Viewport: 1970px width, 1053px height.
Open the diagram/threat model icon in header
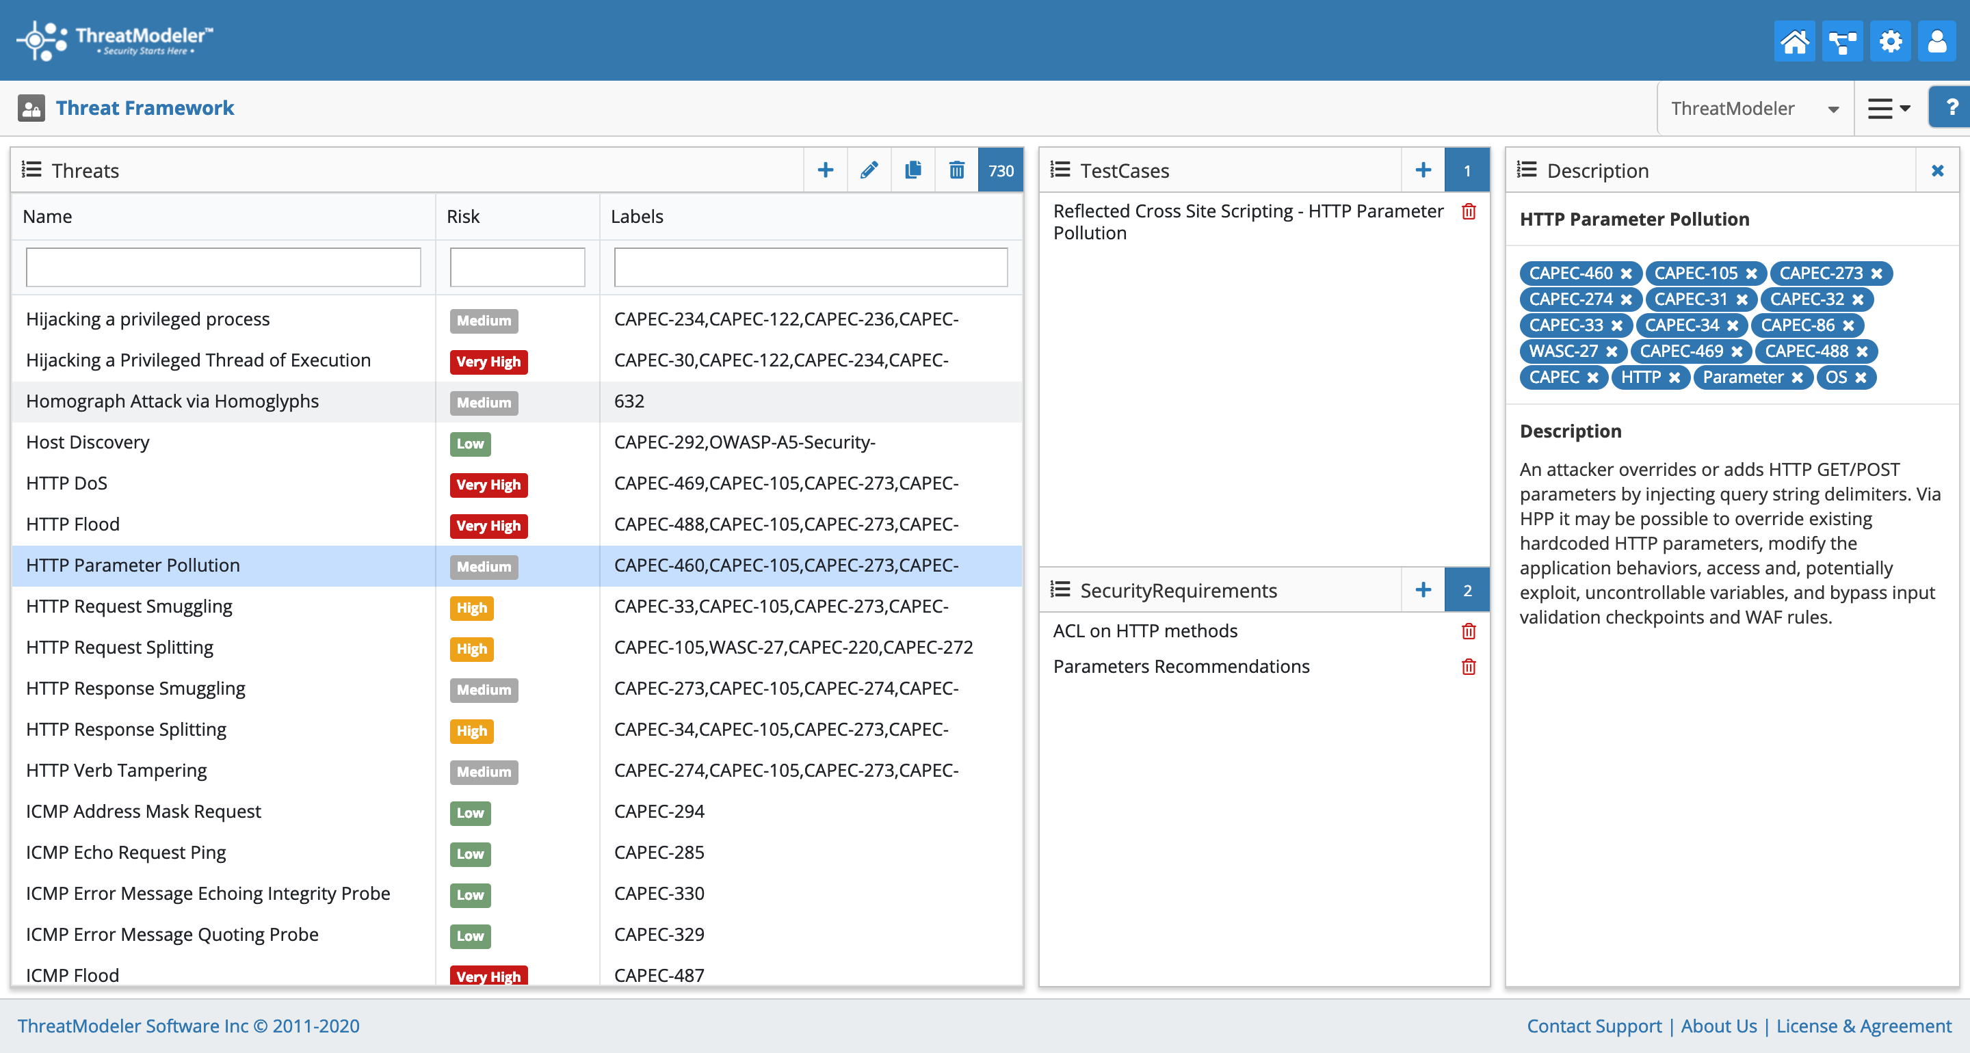point(1842,41)
